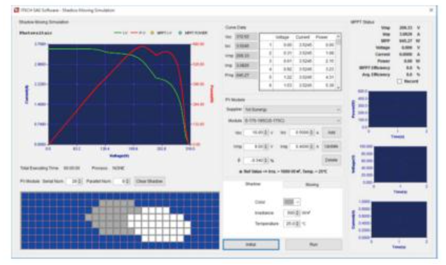
Task: Enable the Record checkbox
Action: tap(399, 80)
